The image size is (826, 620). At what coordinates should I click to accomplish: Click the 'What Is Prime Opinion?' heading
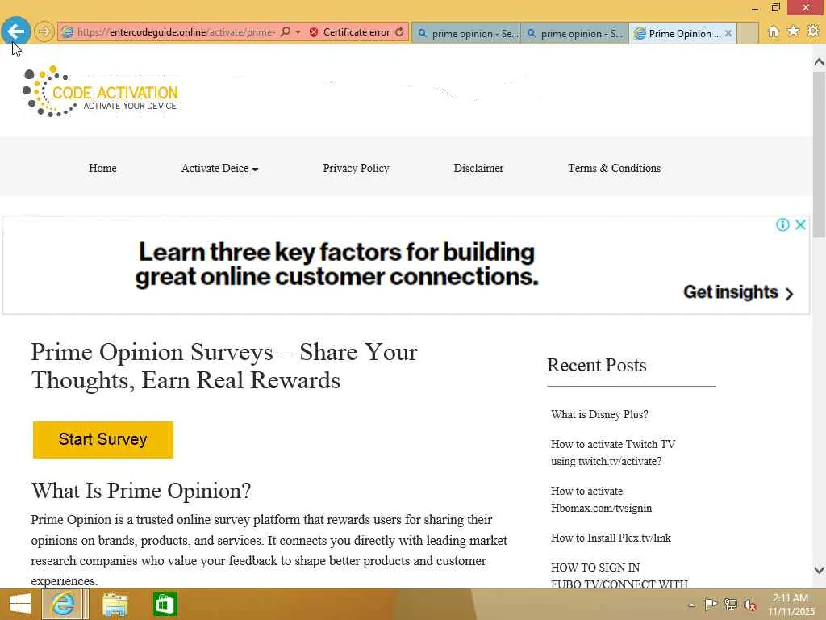141,491
